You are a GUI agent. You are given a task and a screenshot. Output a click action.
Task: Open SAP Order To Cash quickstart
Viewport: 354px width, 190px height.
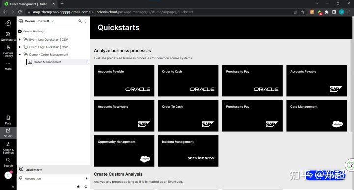click(x=188, y=116)
